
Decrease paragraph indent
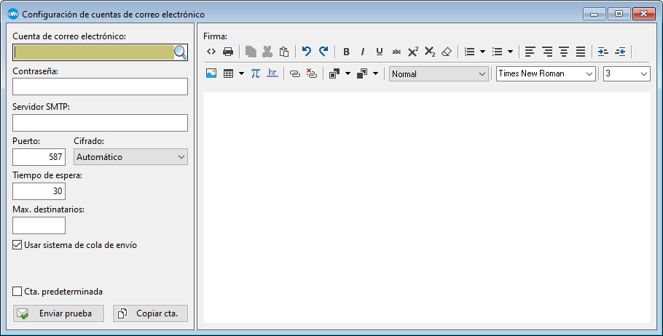pyautogui.click(x=620, y=52)
